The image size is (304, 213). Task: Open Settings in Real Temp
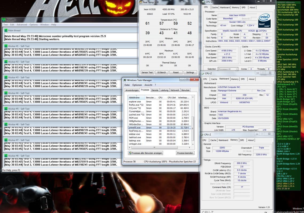tap(190, 72)
